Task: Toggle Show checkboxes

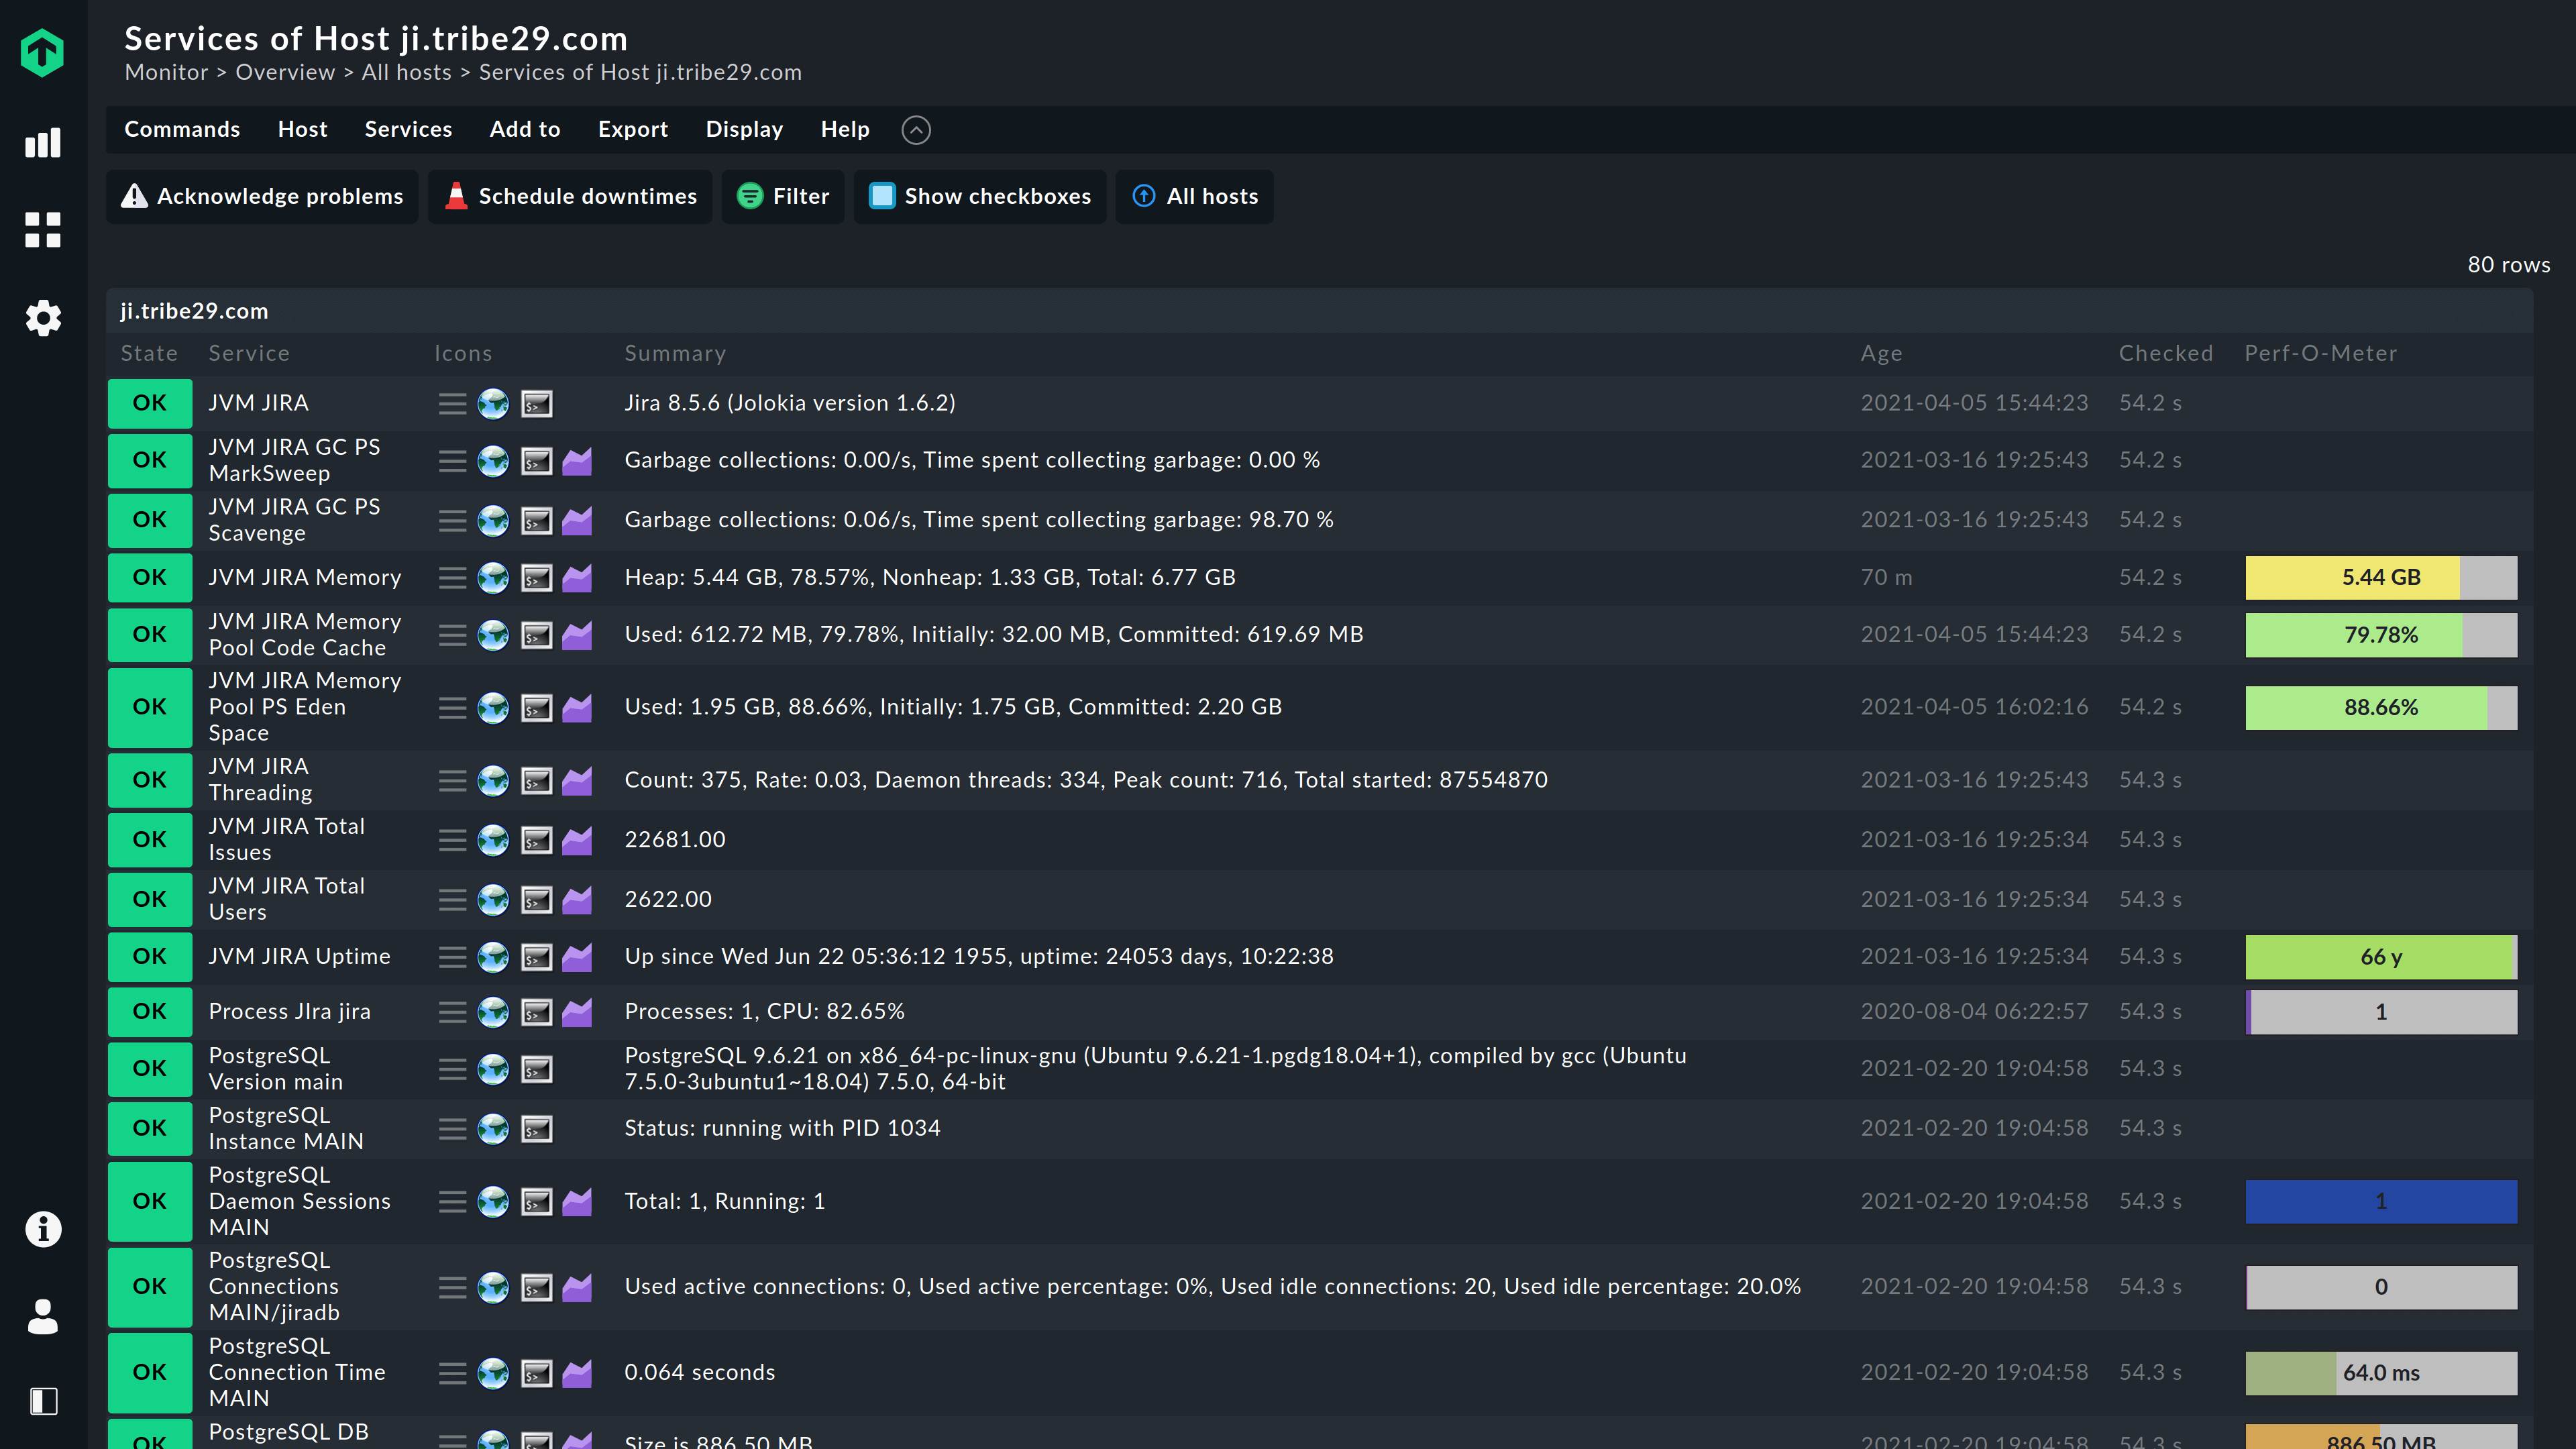Action: [x=980, y=197]
